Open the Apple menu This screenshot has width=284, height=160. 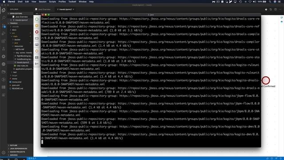click(x=4, y=2)
